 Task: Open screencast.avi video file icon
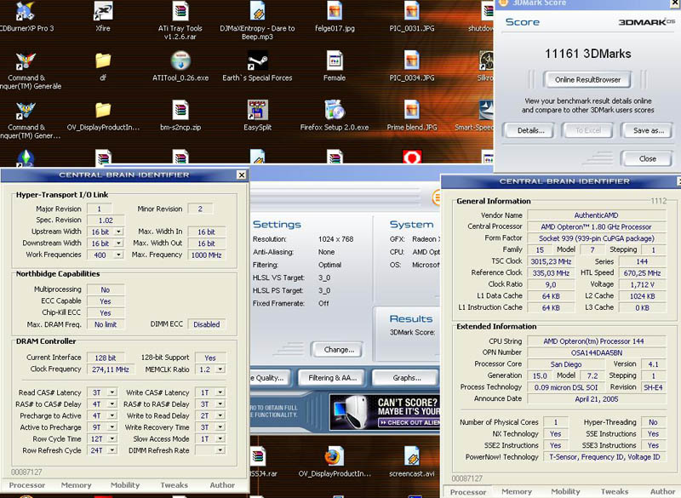[412, 462]
